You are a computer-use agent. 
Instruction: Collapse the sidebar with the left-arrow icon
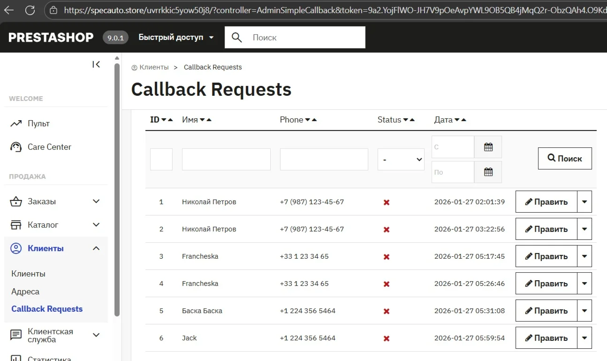pos(96,64)
